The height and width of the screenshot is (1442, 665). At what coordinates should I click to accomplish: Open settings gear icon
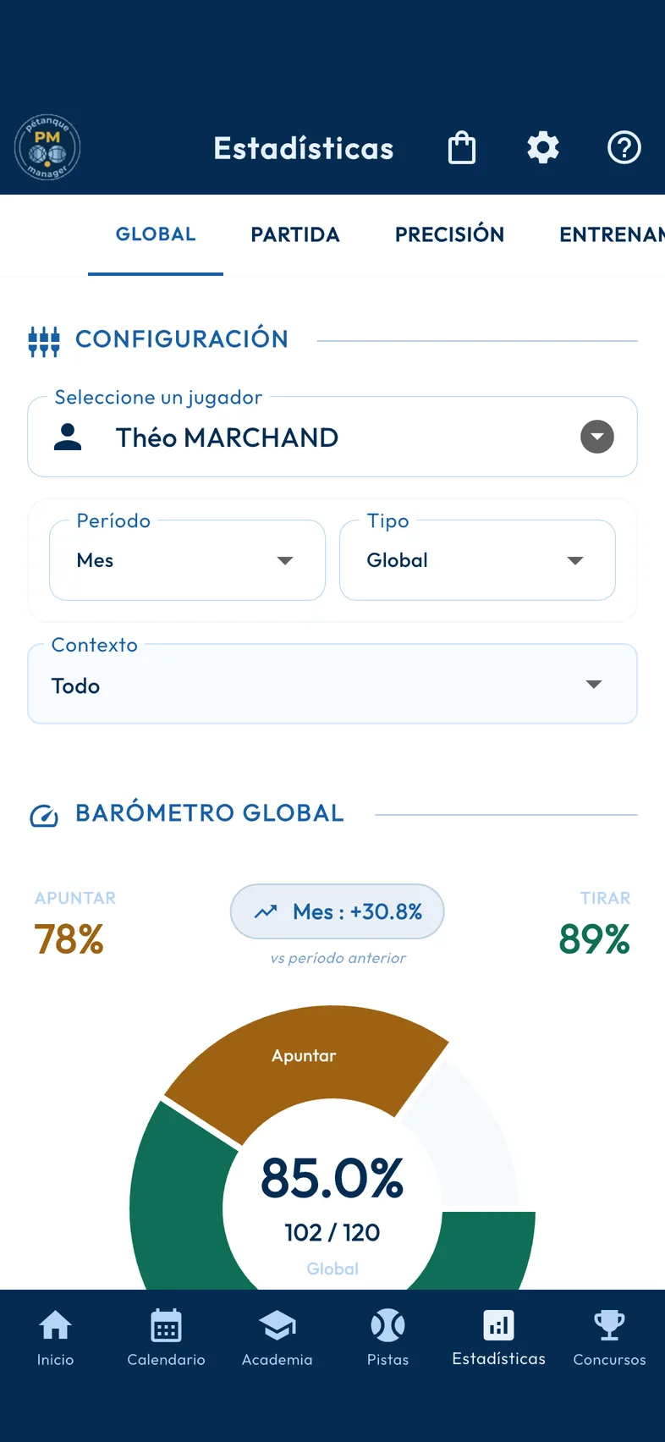[543, 148]
